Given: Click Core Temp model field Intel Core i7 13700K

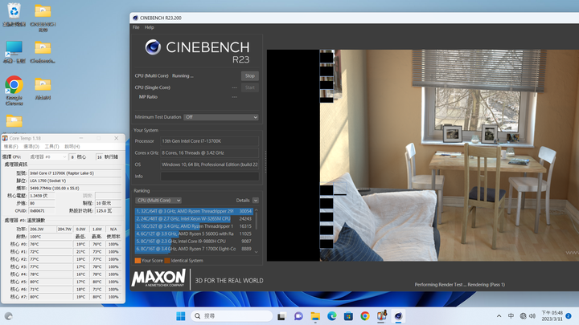Looking at the screenshot, I should tap(75, 173).
